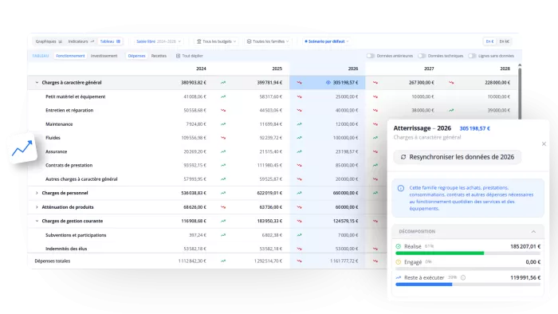Click trend icon after Charges de personnel 536 038,83 €
This screenshot has height=314, width=558.
(x=223, y=193)
